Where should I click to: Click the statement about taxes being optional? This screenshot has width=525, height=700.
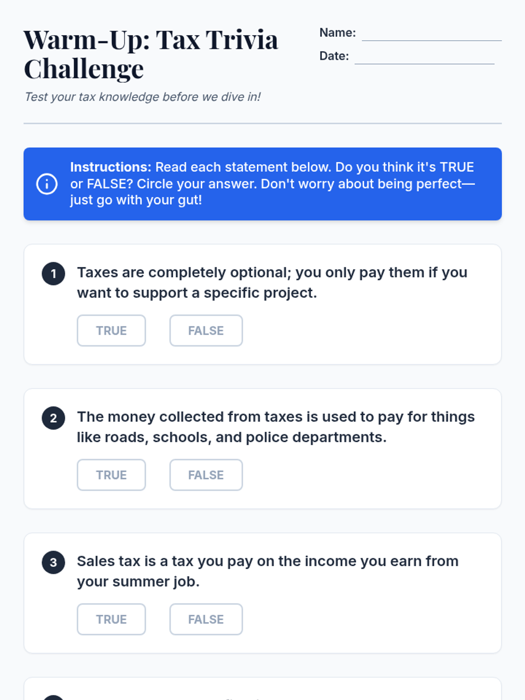(x=272, y=283)
